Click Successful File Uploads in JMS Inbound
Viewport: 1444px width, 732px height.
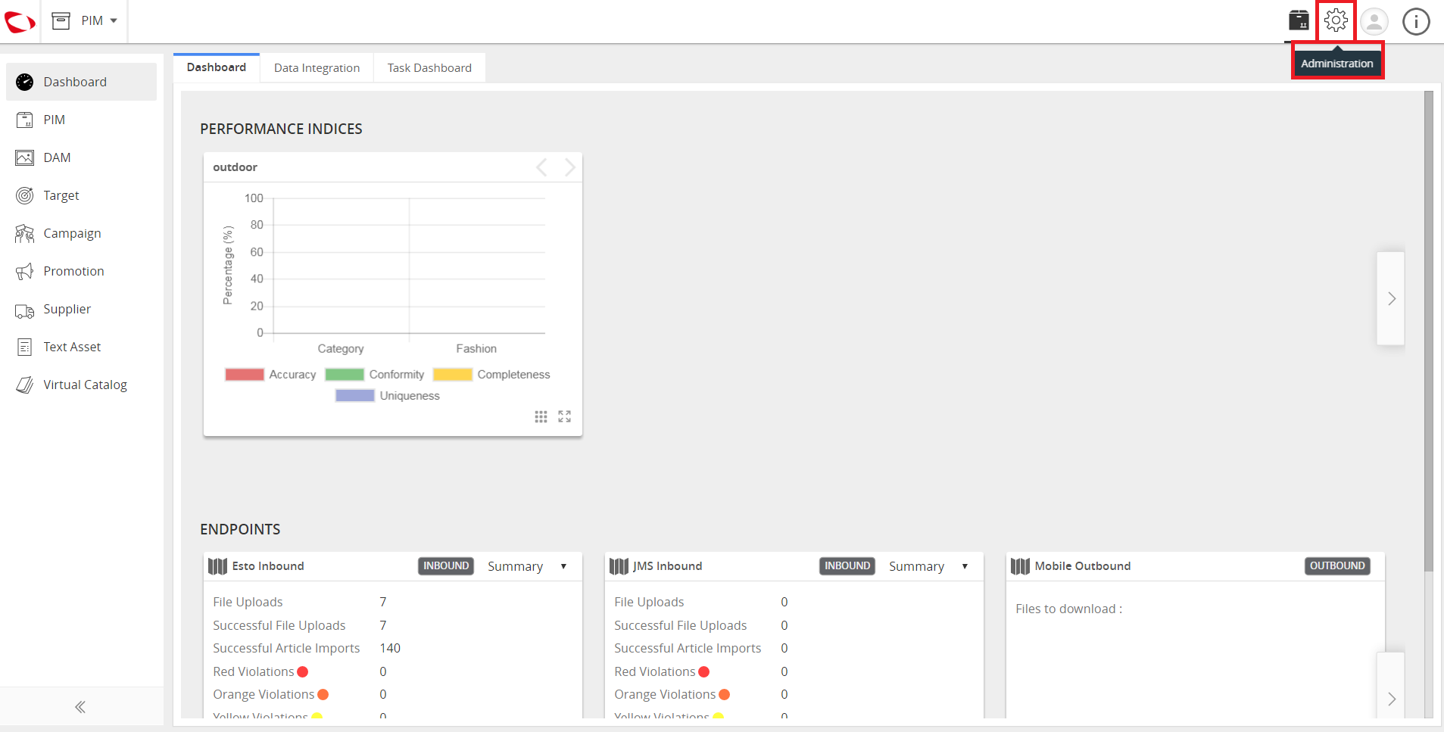pos(680,625)
